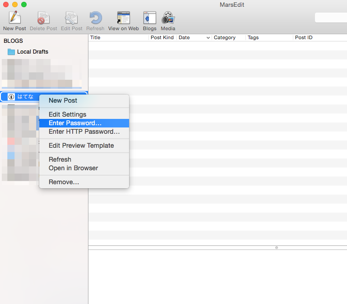
Task: Toggle the Blogs sidebar icon
Action: (150, 18)
